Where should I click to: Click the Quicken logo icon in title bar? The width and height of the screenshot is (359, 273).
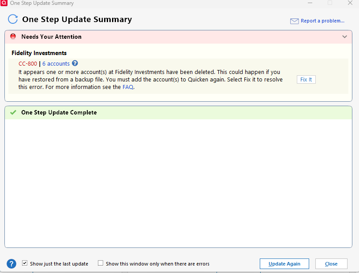[4, 3]
